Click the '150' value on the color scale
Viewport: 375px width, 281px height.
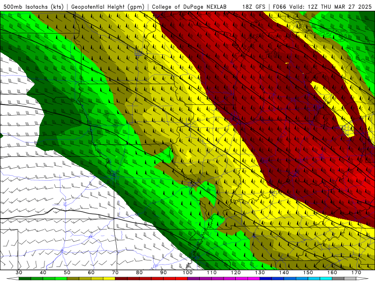coord(308,273)
